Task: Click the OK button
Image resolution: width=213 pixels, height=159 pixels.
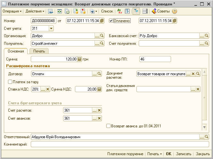Action: pyautogui.click(x=168, y=154)
